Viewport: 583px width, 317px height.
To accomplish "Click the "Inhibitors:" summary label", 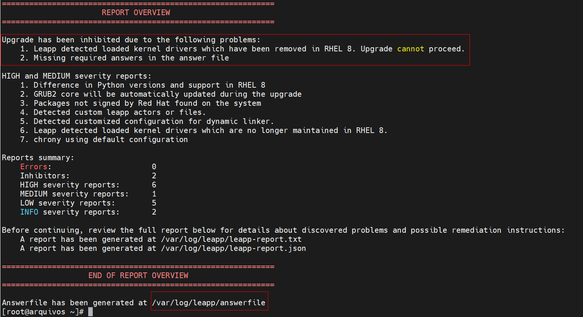I will (45, 176).
